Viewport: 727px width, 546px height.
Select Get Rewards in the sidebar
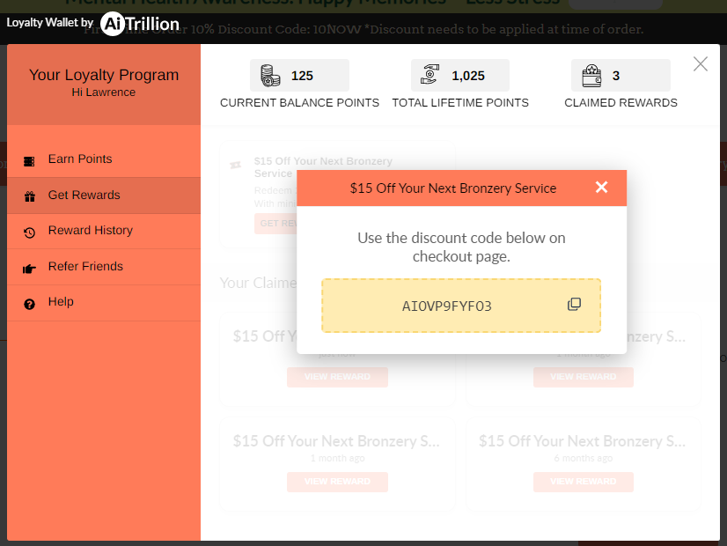pyautogui.click(x=104, y=196)
